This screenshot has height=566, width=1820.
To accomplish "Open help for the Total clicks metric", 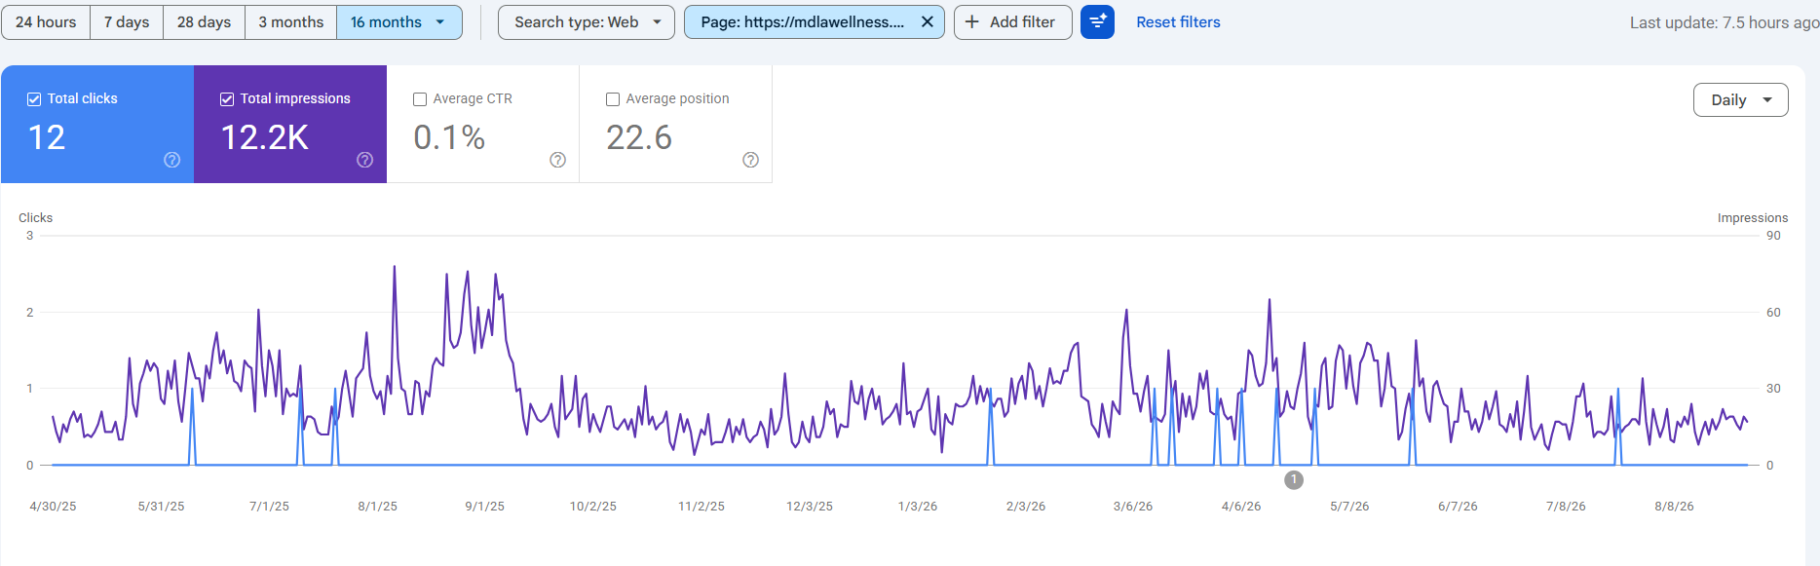I will 171,160.
